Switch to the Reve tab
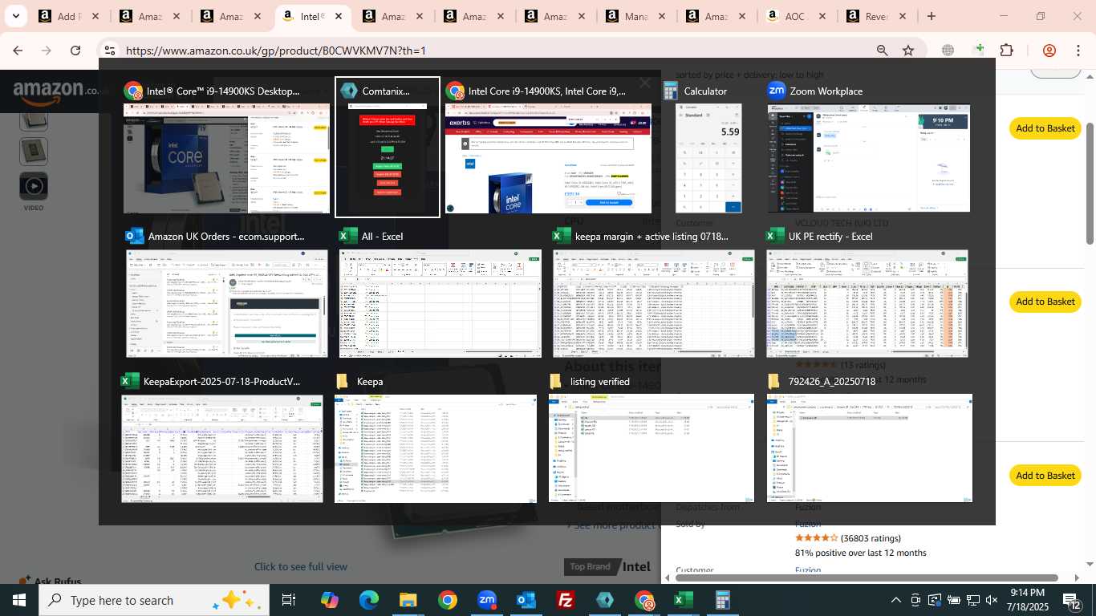The image size is (1096, 616). pos(876,16)
